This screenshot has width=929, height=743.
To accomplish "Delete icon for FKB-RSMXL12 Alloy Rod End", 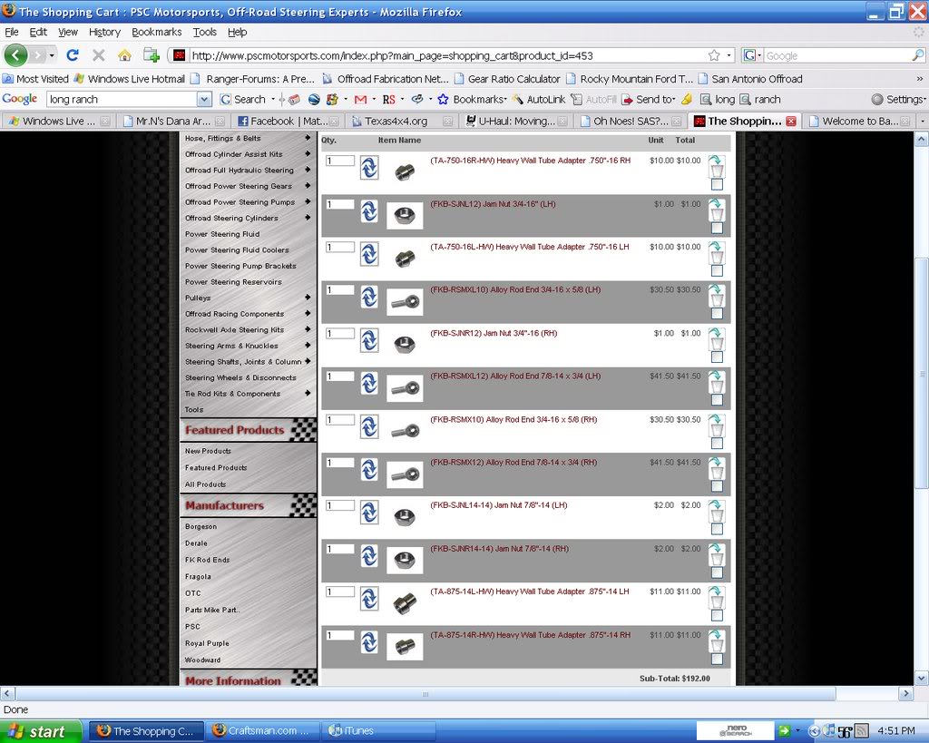I will coord(717,382).
